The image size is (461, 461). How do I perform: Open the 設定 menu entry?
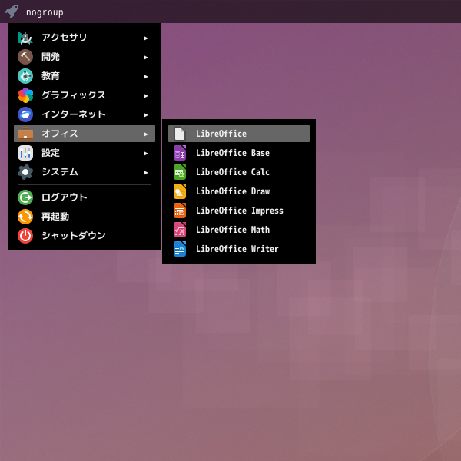click(85, 153)
